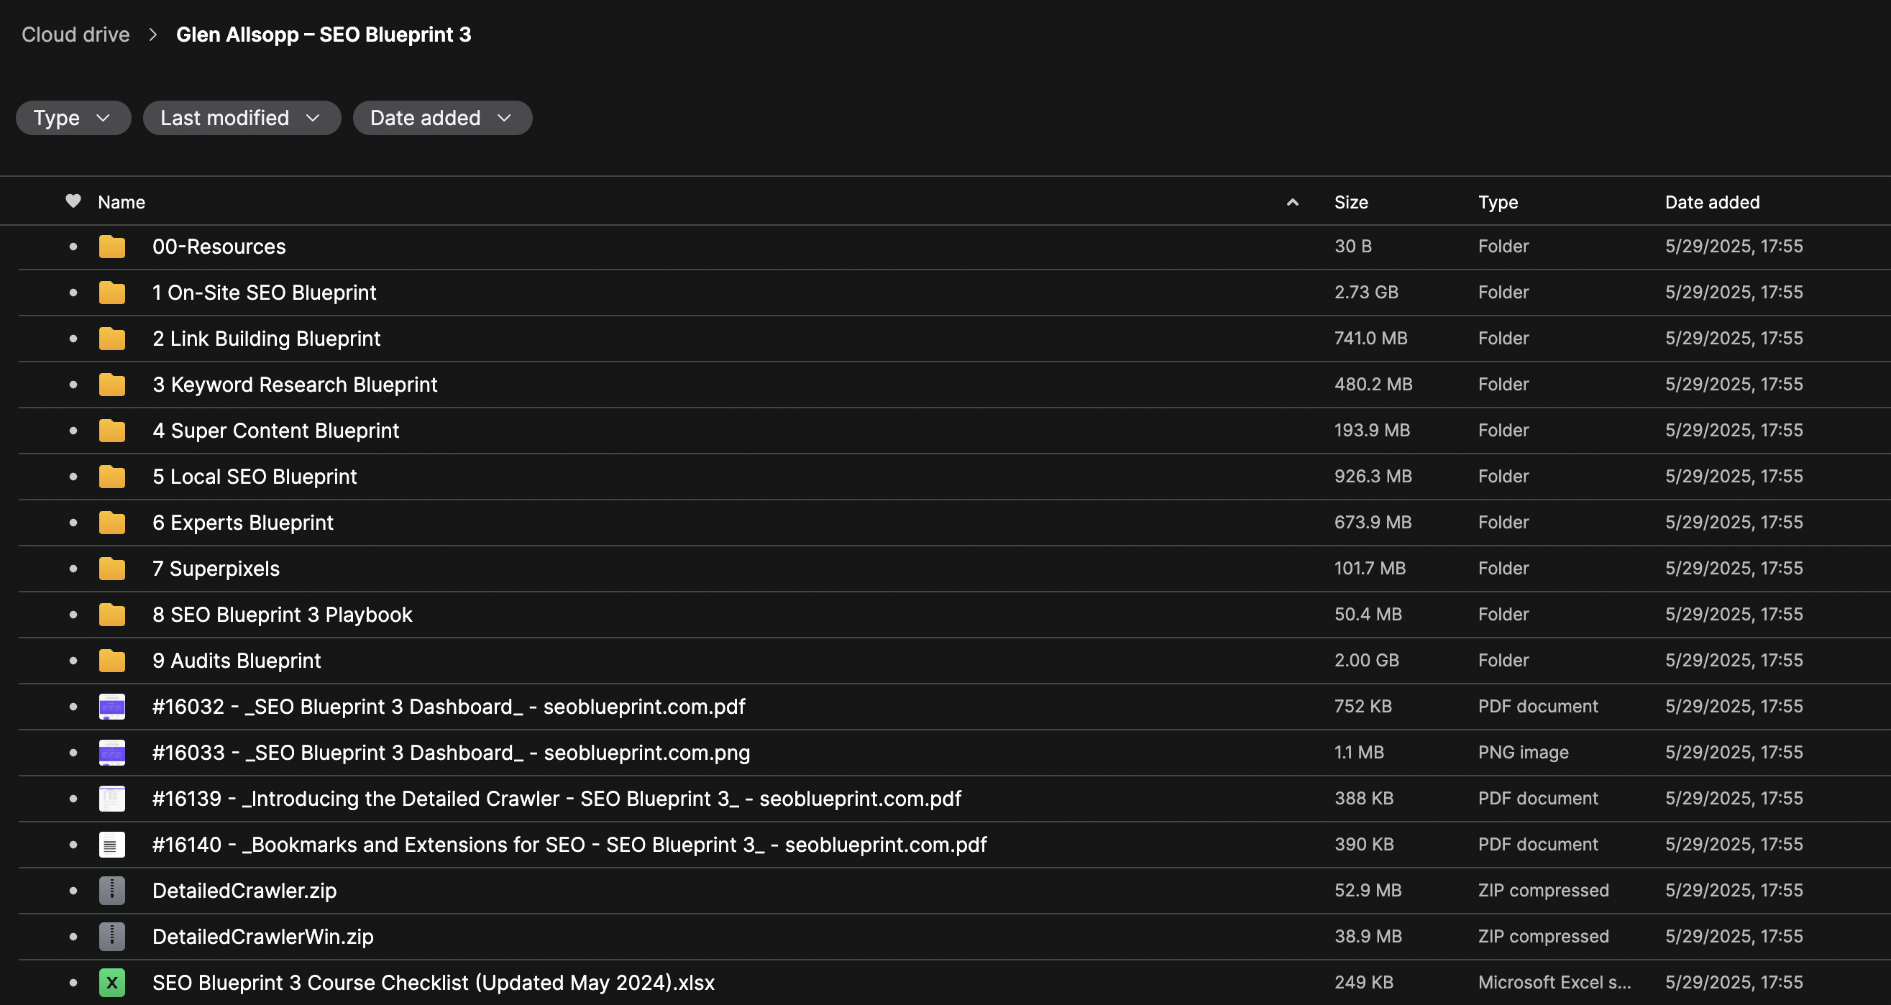Click the Glen Allsopp – SEO Blueprint 3 breadcrumb

point(324,35)
